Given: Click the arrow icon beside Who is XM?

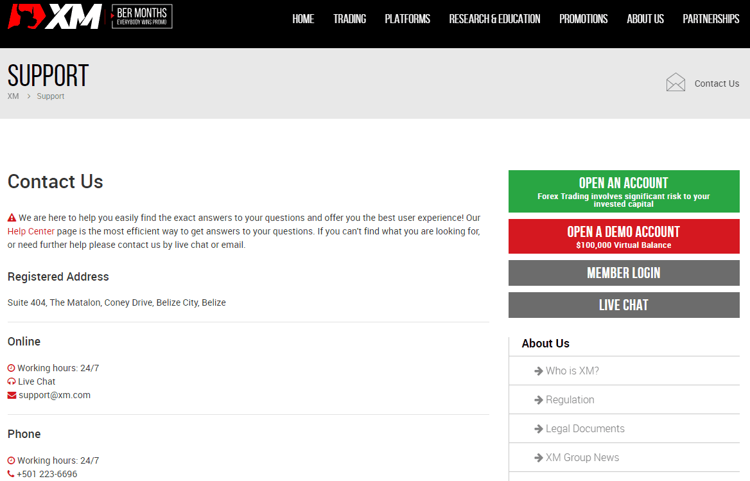Looking at the screenshot, I should (539, 371).
